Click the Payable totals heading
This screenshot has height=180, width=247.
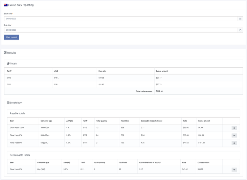tap(18, 113)
